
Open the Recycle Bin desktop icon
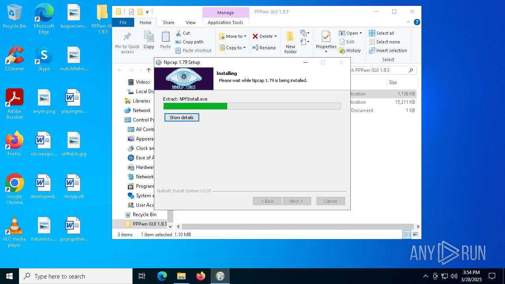click(15, 17)
